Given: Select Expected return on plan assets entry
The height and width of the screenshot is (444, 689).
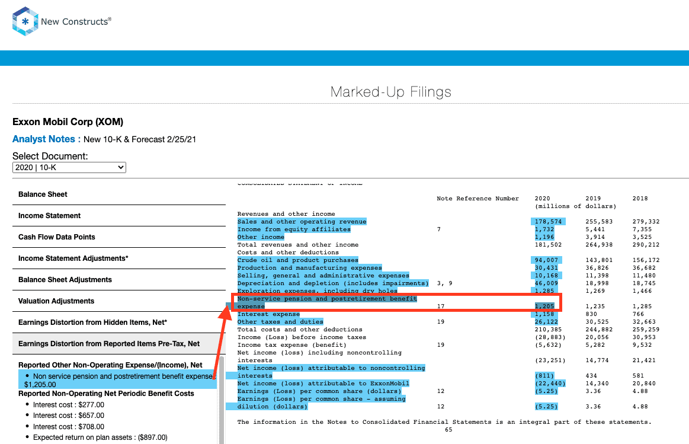Looking at the screenshot, I should tap(100, 437).
